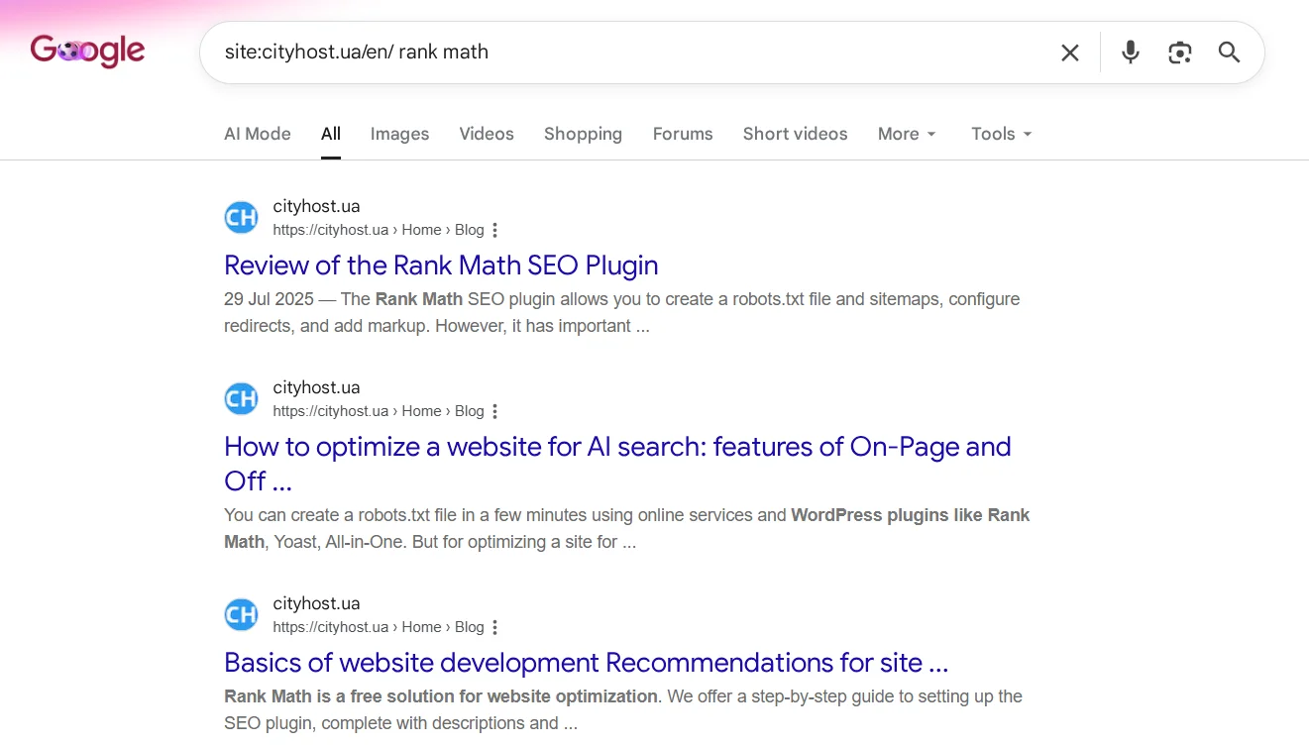Expand the More dropdown
This screenshot has height=746, width=1309.
pyautogui.click(x=907, y=134)
